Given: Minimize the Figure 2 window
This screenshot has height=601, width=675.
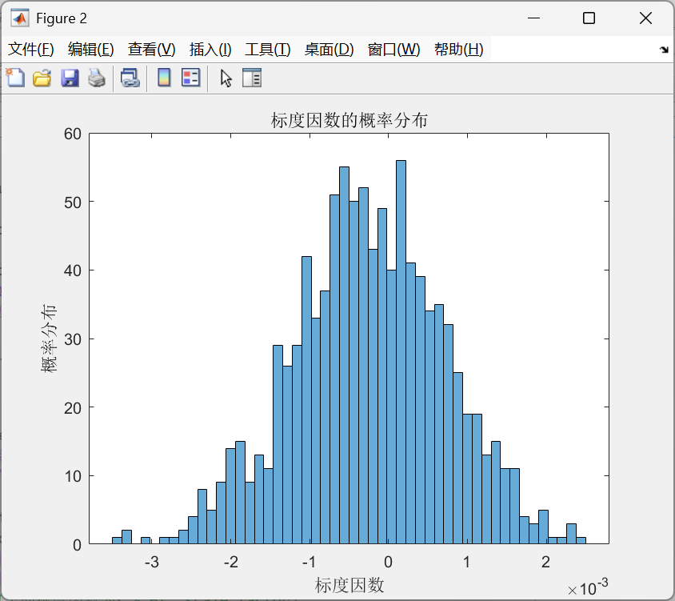Looking at the screenshot, I should click(533, 18).
